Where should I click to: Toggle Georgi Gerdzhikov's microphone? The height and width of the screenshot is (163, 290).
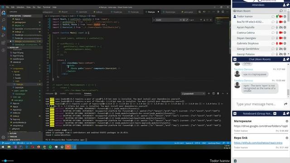coord(277,49)
